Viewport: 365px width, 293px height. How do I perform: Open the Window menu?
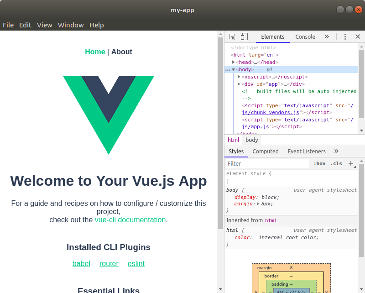[71, 25]
